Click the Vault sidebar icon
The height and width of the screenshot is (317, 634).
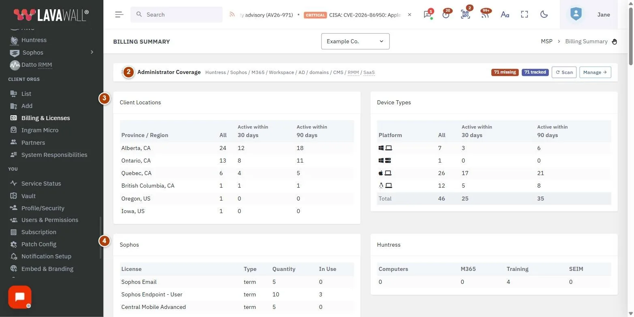click(x=14, y=196)
